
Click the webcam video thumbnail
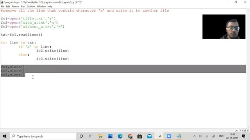pyautogui.click(x=224, y=27)
